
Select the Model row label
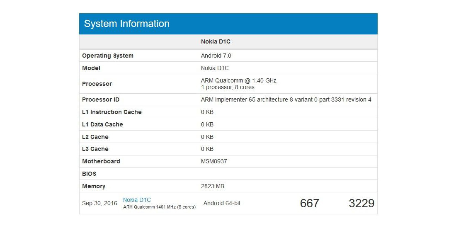tap(91, 68)
